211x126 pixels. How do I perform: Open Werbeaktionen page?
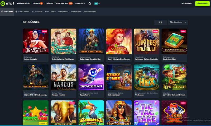(23, 3)
